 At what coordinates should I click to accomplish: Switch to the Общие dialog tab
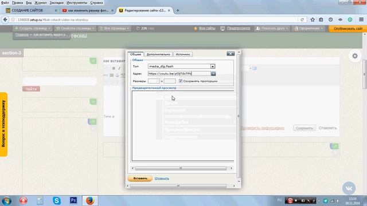pos(135,54)
